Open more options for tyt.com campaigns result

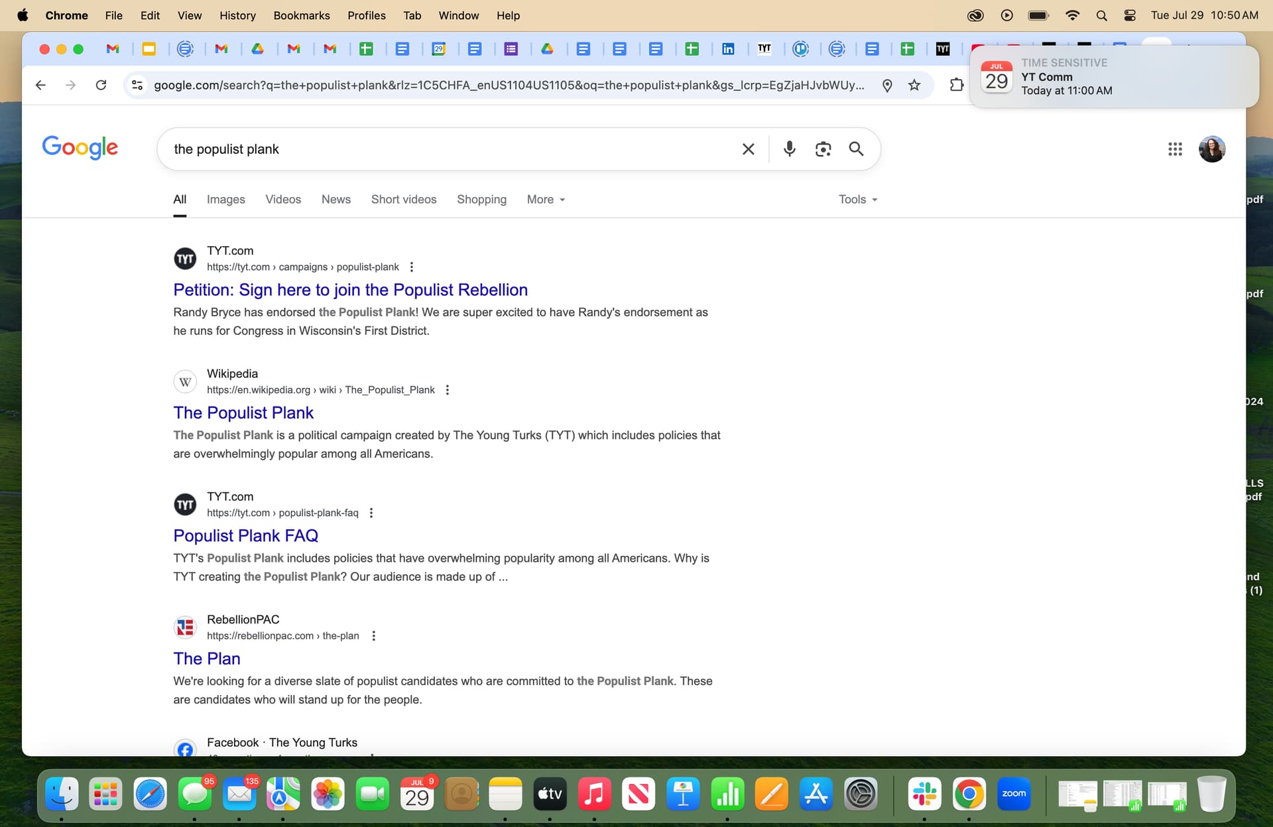[x=412, y=267]
